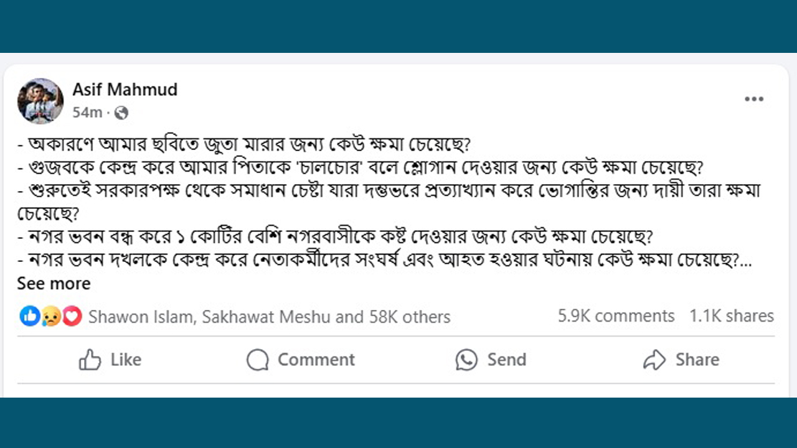This screenshot has height=448, width=797.
Task: Open Shawon Islam in the reactions list
Action: [141, 317]
